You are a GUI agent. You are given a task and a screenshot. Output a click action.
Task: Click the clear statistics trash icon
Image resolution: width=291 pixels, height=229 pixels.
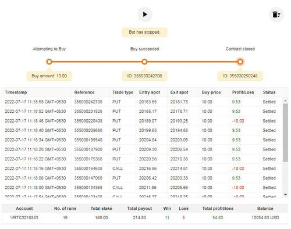coord(276,15)
